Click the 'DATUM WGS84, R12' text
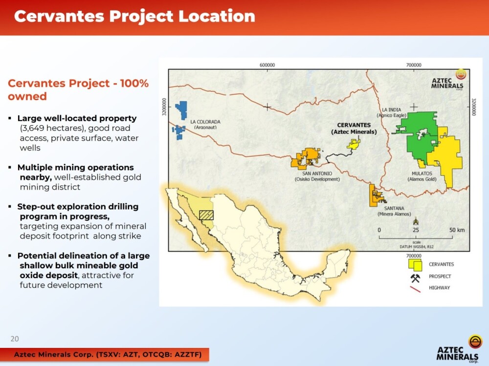Screen dimensions: 489x366 [x=417, y=247]
